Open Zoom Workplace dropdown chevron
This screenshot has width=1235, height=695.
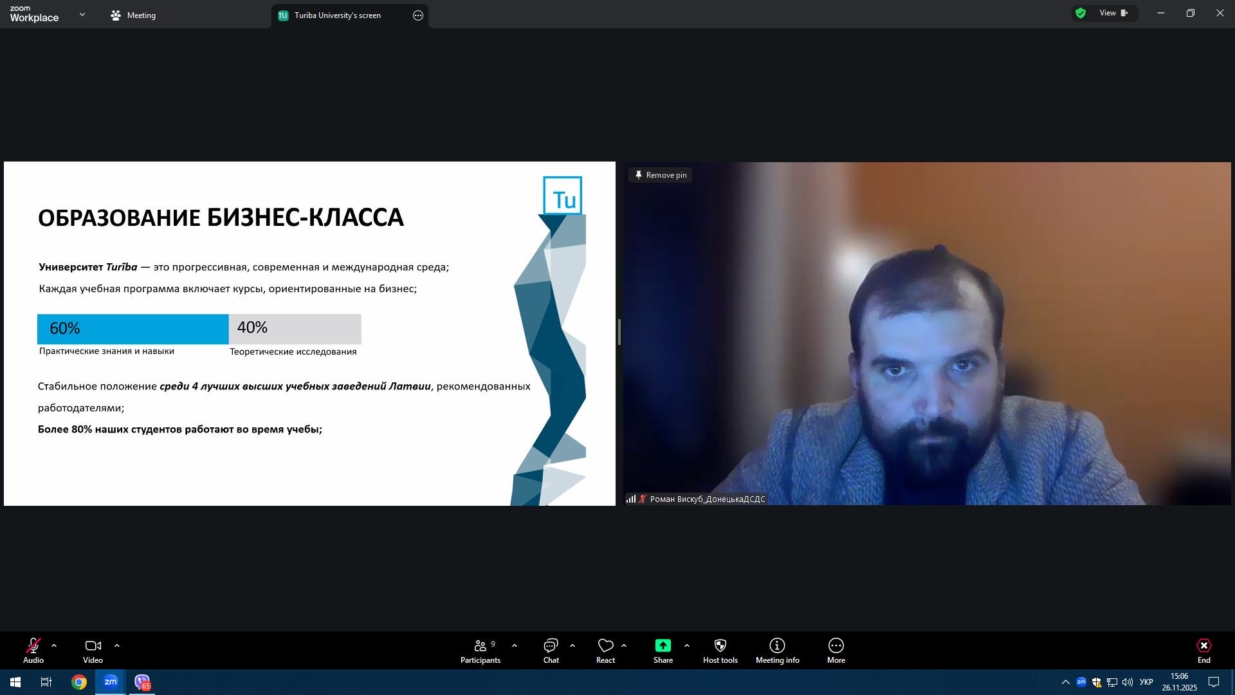[82, 15]
